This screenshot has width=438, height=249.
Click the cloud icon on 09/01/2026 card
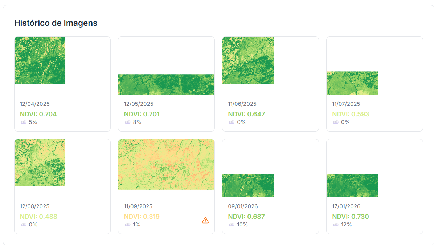pos(232,225)
